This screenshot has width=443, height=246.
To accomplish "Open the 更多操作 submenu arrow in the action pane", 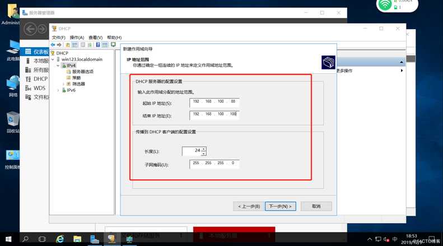I will [402, 71].
